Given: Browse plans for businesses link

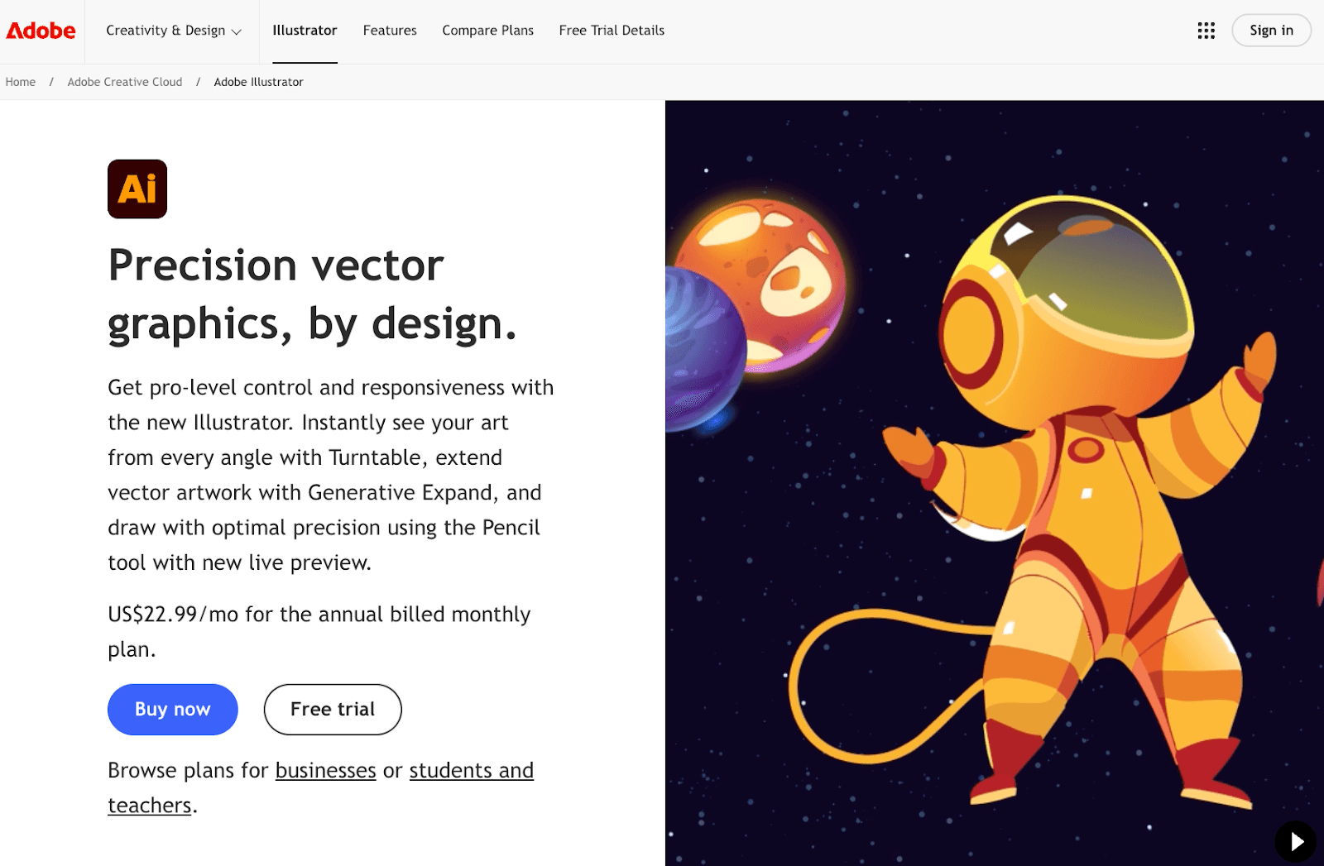Looking at the screenshot, I should [325, 770].
